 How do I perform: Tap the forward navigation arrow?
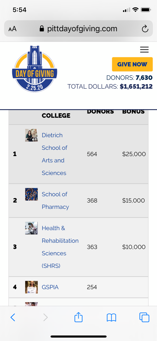coord(45,317)
